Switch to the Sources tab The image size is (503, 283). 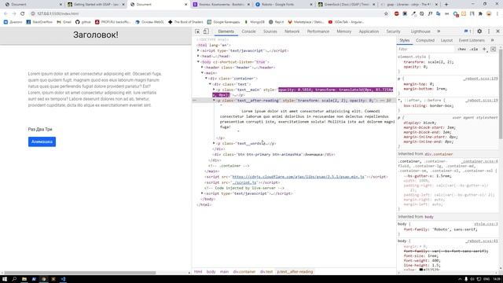point(270,31)
